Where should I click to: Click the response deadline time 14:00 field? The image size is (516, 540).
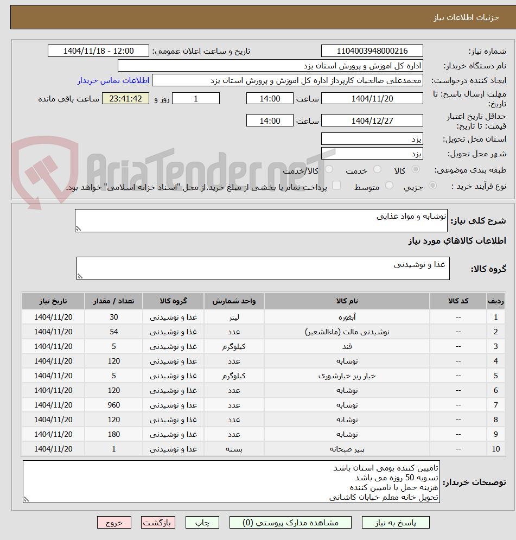(270, 98)
